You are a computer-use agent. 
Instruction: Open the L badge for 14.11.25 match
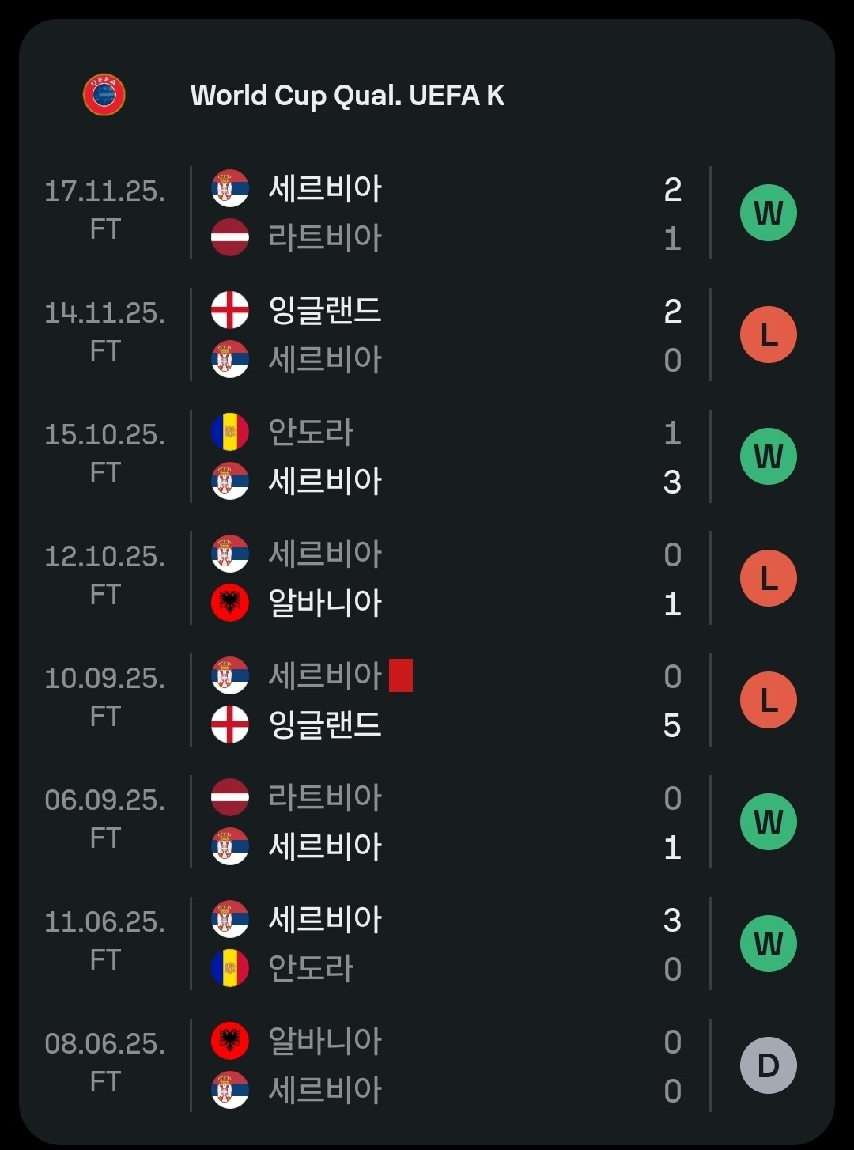[x=769, y=335]
